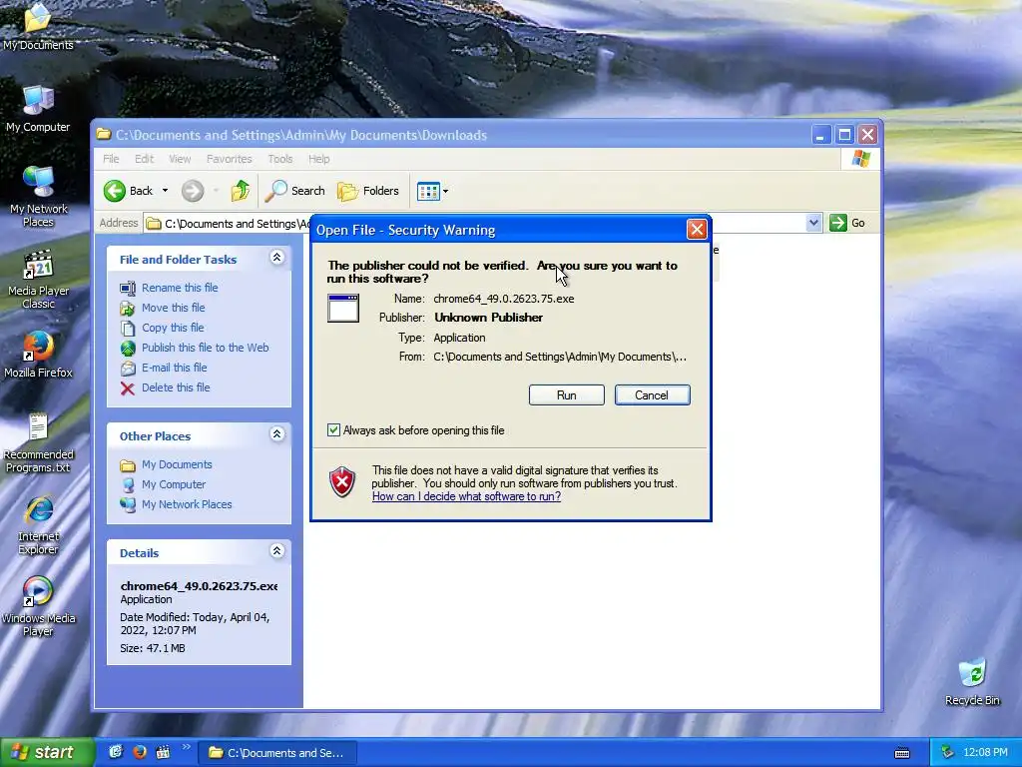Click E-mail this file
This screenshot has height=767, width=1022.
pyautogui.click(x=174, y=368)
